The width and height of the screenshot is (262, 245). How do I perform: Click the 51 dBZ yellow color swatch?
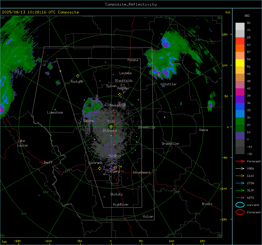pos(240,63)
